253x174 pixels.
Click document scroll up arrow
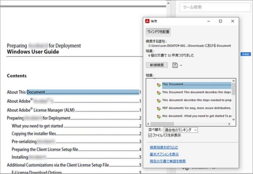tap(168, 3)
